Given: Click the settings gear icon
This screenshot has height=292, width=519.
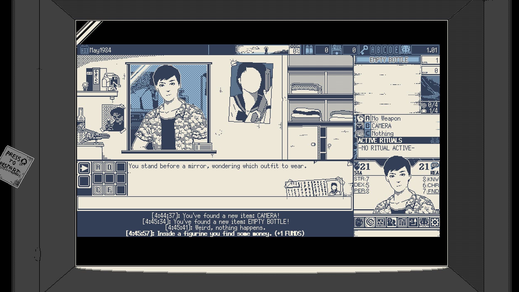Looking at the screenshot, I should click(x=435, y=223).
